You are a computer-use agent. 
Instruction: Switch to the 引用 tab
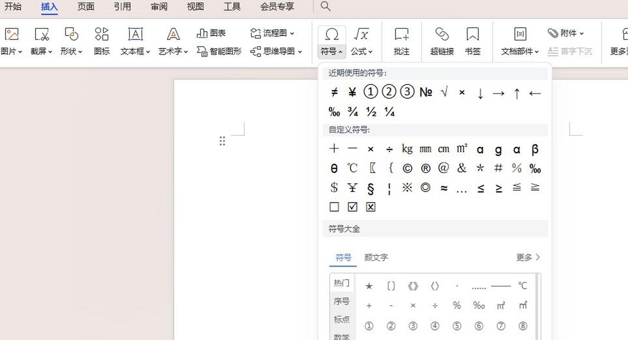[x=122, y=6]
